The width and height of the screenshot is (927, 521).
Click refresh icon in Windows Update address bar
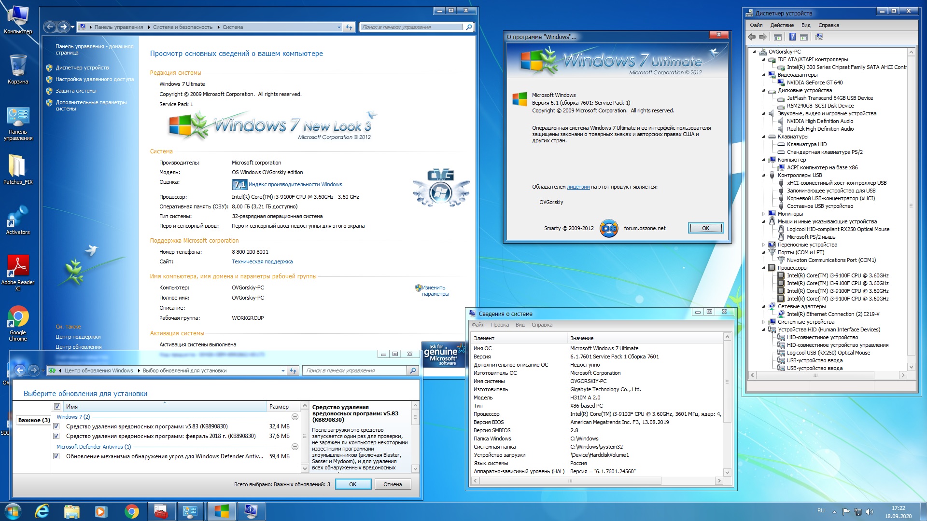coord(293,370)
